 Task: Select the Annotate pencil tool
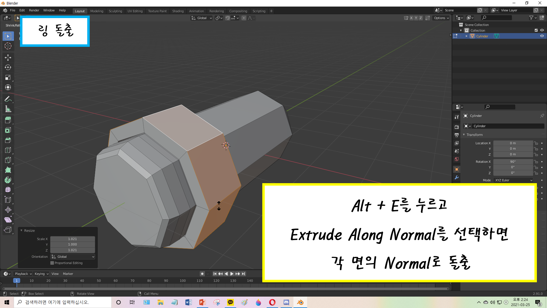pyautogui.click(x=8, y=99)
